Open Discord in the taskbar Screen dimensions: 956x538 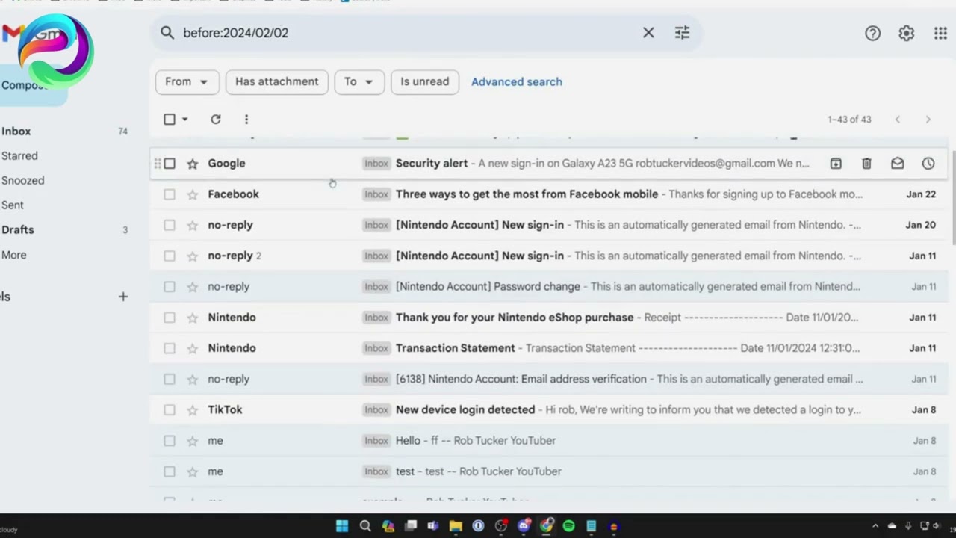(524, 526)
